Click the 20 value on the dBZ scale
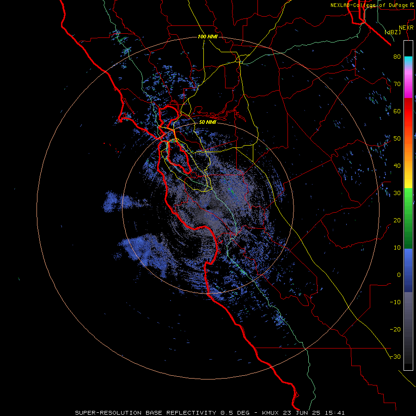Screen dimensions: 416x416 397,220
